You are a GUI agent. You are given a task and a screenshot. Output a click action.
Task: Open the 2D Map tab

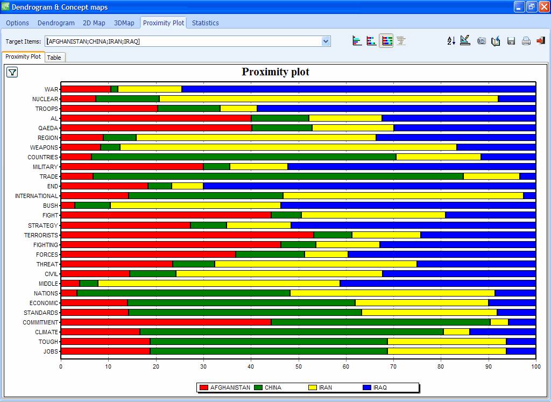click(x=94, y=23)
